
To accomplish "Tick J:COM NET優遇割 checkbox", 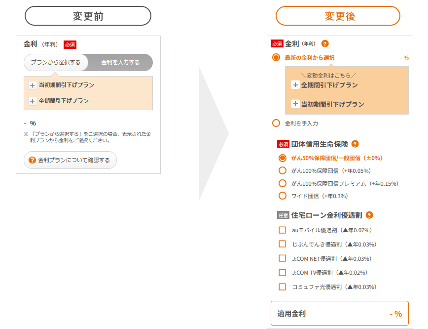I will pyautogui.click(x=283, y=258).
